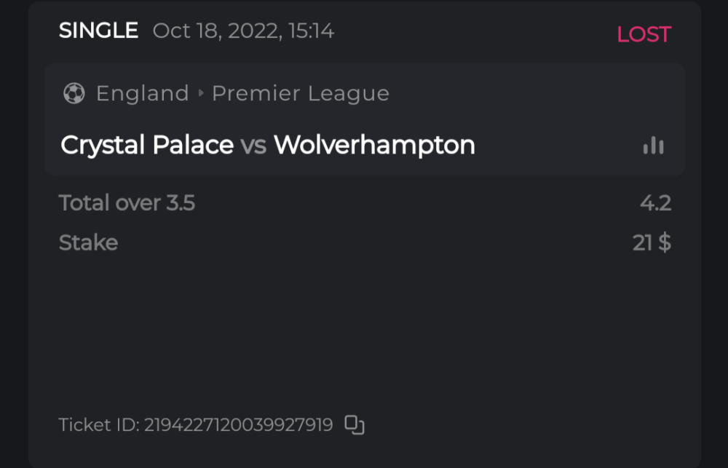
Task: Click the 21 $ stake amount
Action: coord(652,242)
